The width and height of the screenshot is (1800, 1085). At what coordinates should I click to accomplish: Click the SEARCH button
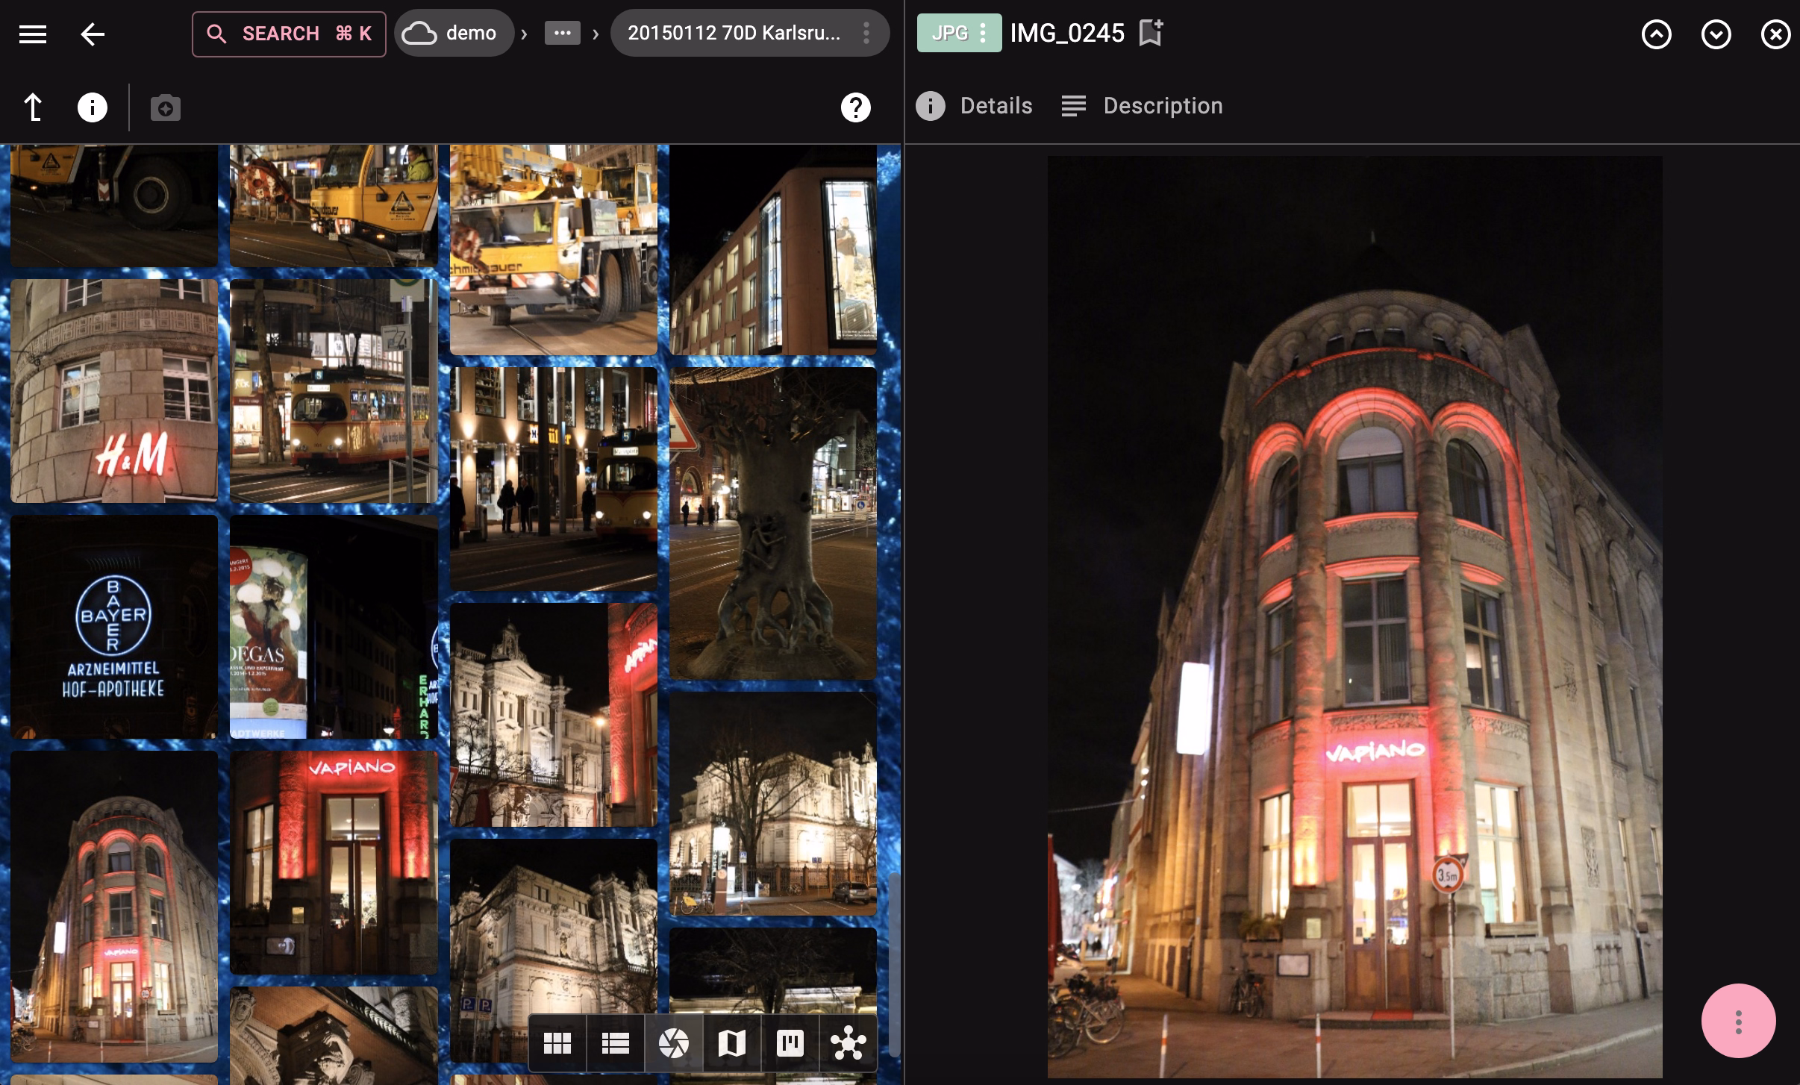coord(289,34)
